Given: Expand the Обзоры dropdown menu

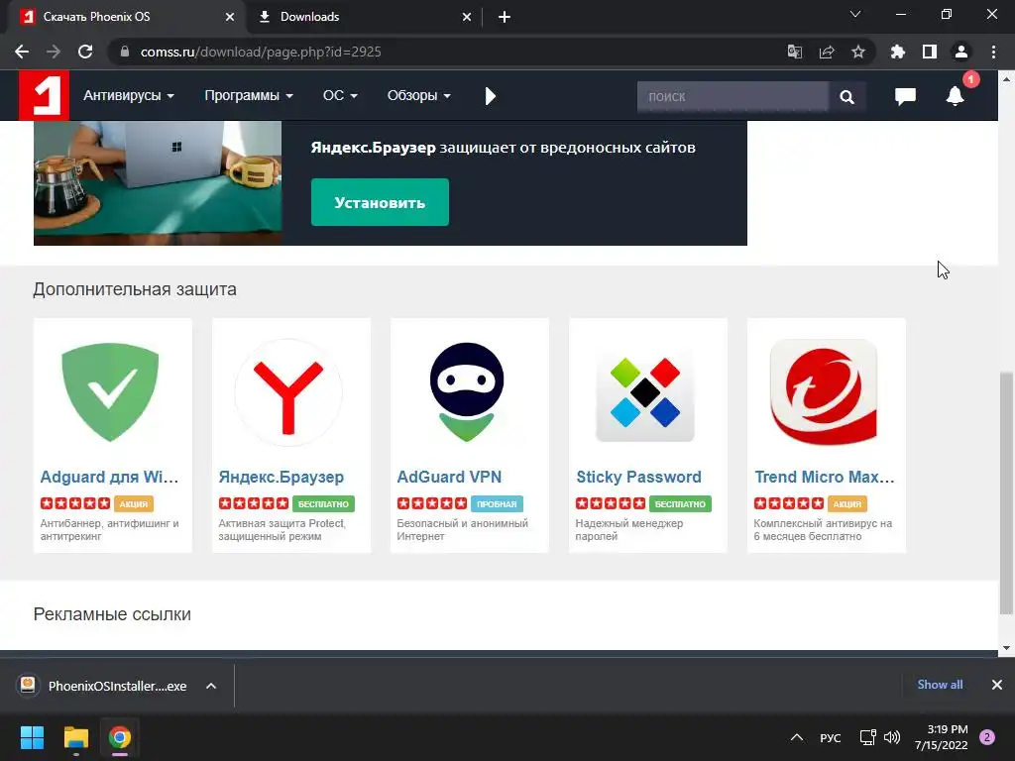Looking at the screenshot, I should pyautogui.click(x=419, y=96).
